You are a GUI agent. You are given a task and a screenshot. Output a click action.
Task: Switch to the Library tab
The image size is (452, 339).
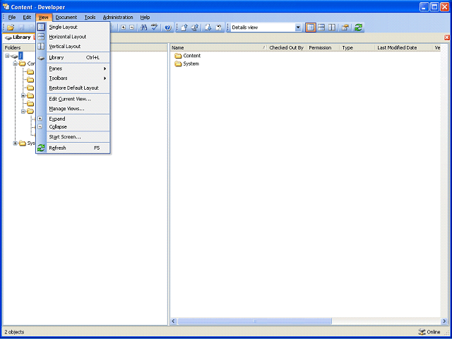[18, 37]
